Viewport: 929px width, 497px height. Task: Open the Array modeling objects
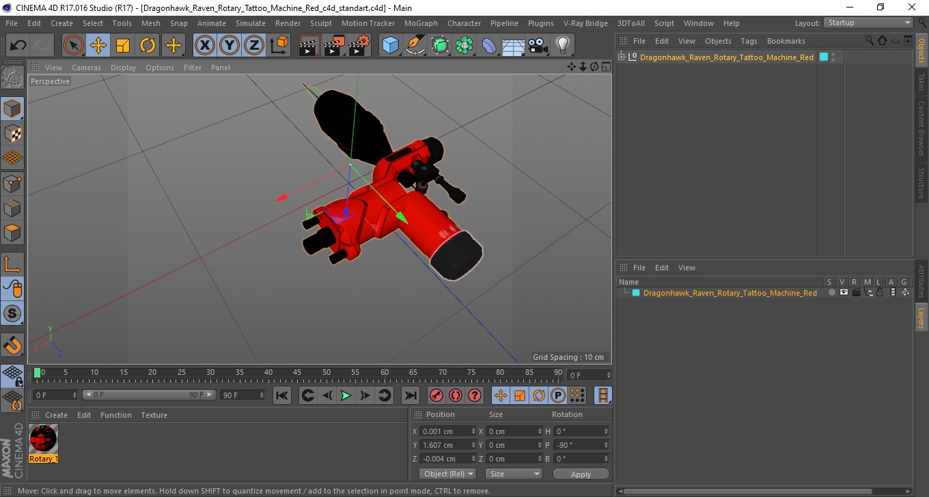coord(464,46)
